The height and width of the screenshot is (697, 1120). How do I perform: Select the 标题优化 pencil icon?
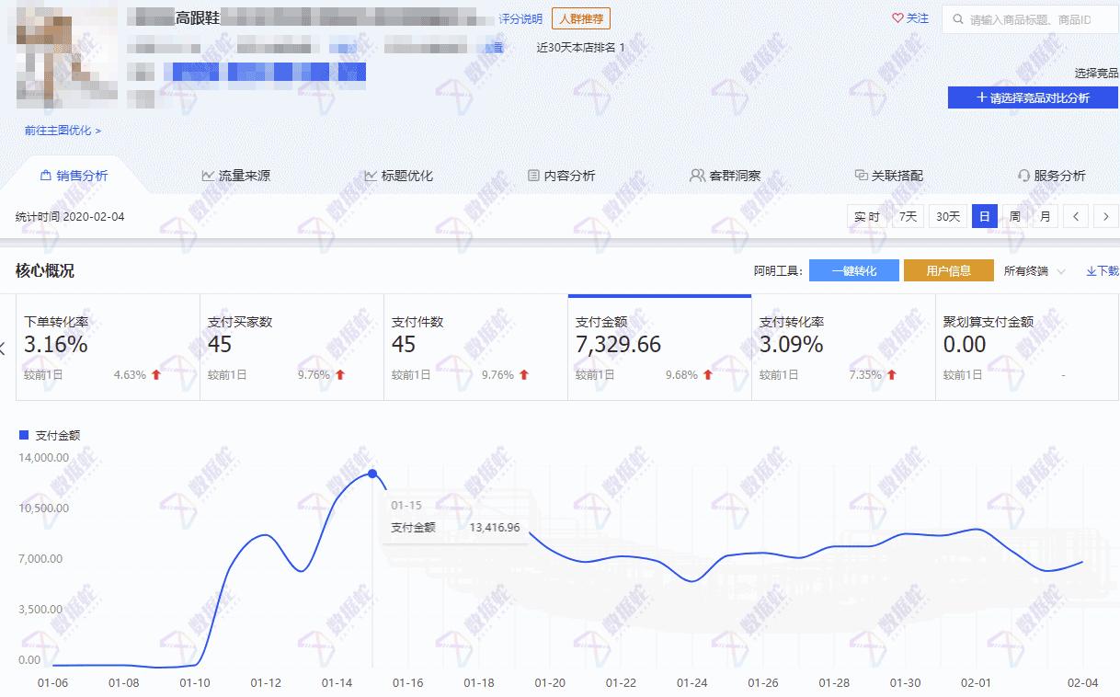click(x=371, y=174)
